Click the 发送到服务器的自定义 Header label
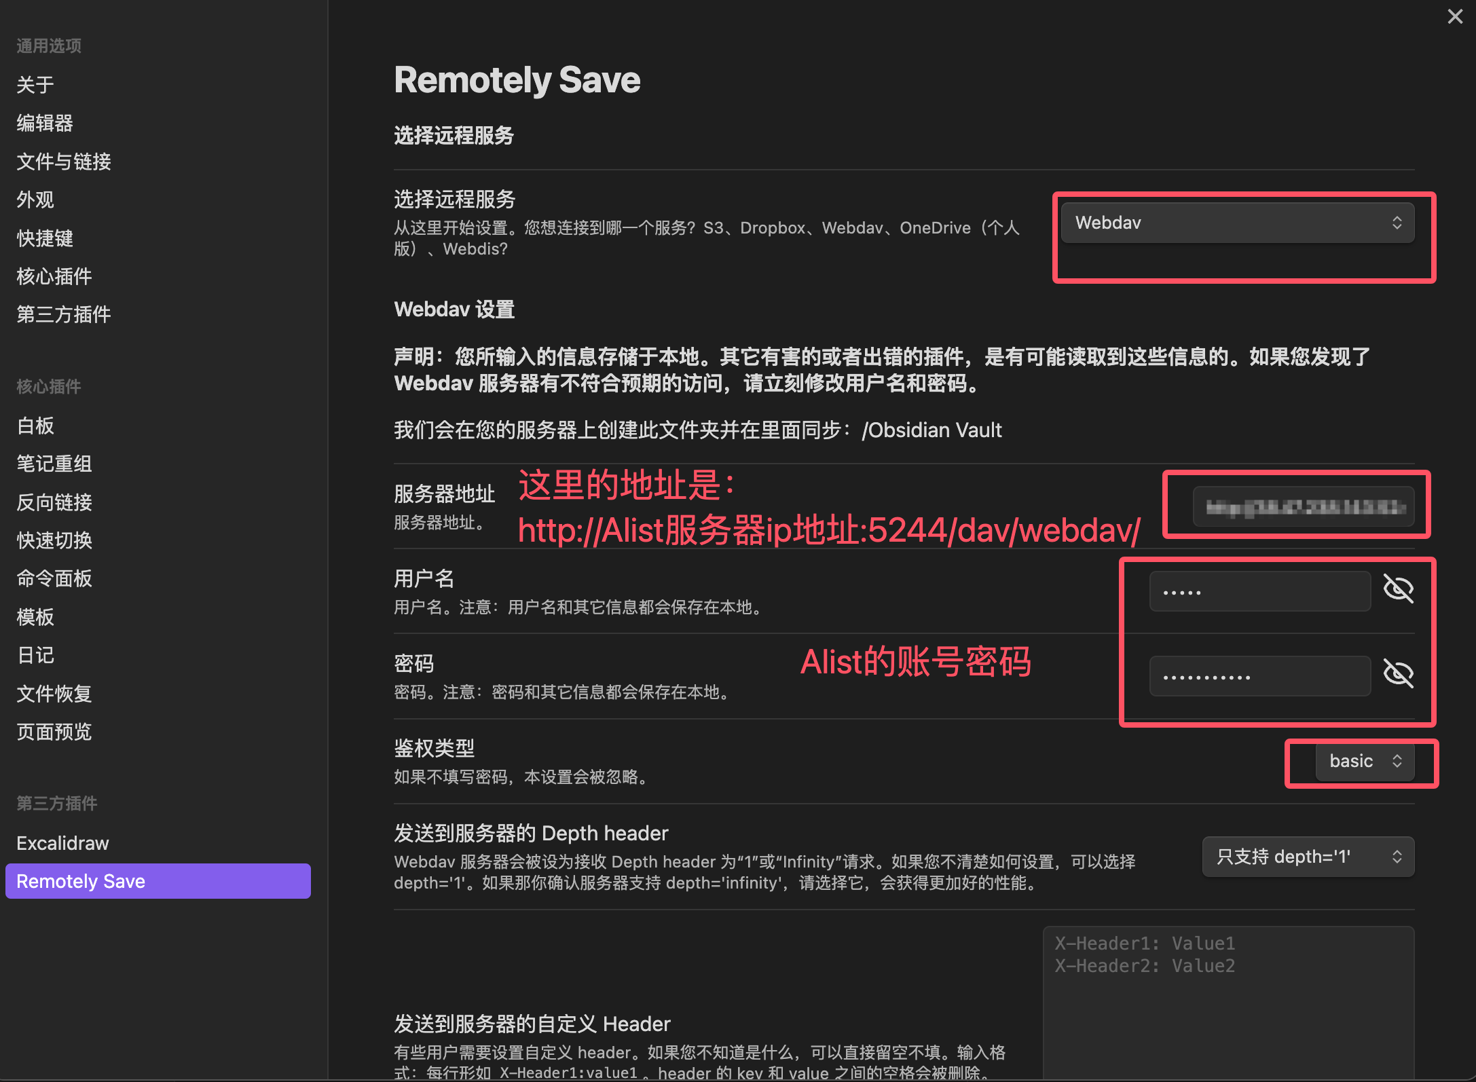The width and height of the screenshot is (1476, 1082). [x=532, y=1024]
